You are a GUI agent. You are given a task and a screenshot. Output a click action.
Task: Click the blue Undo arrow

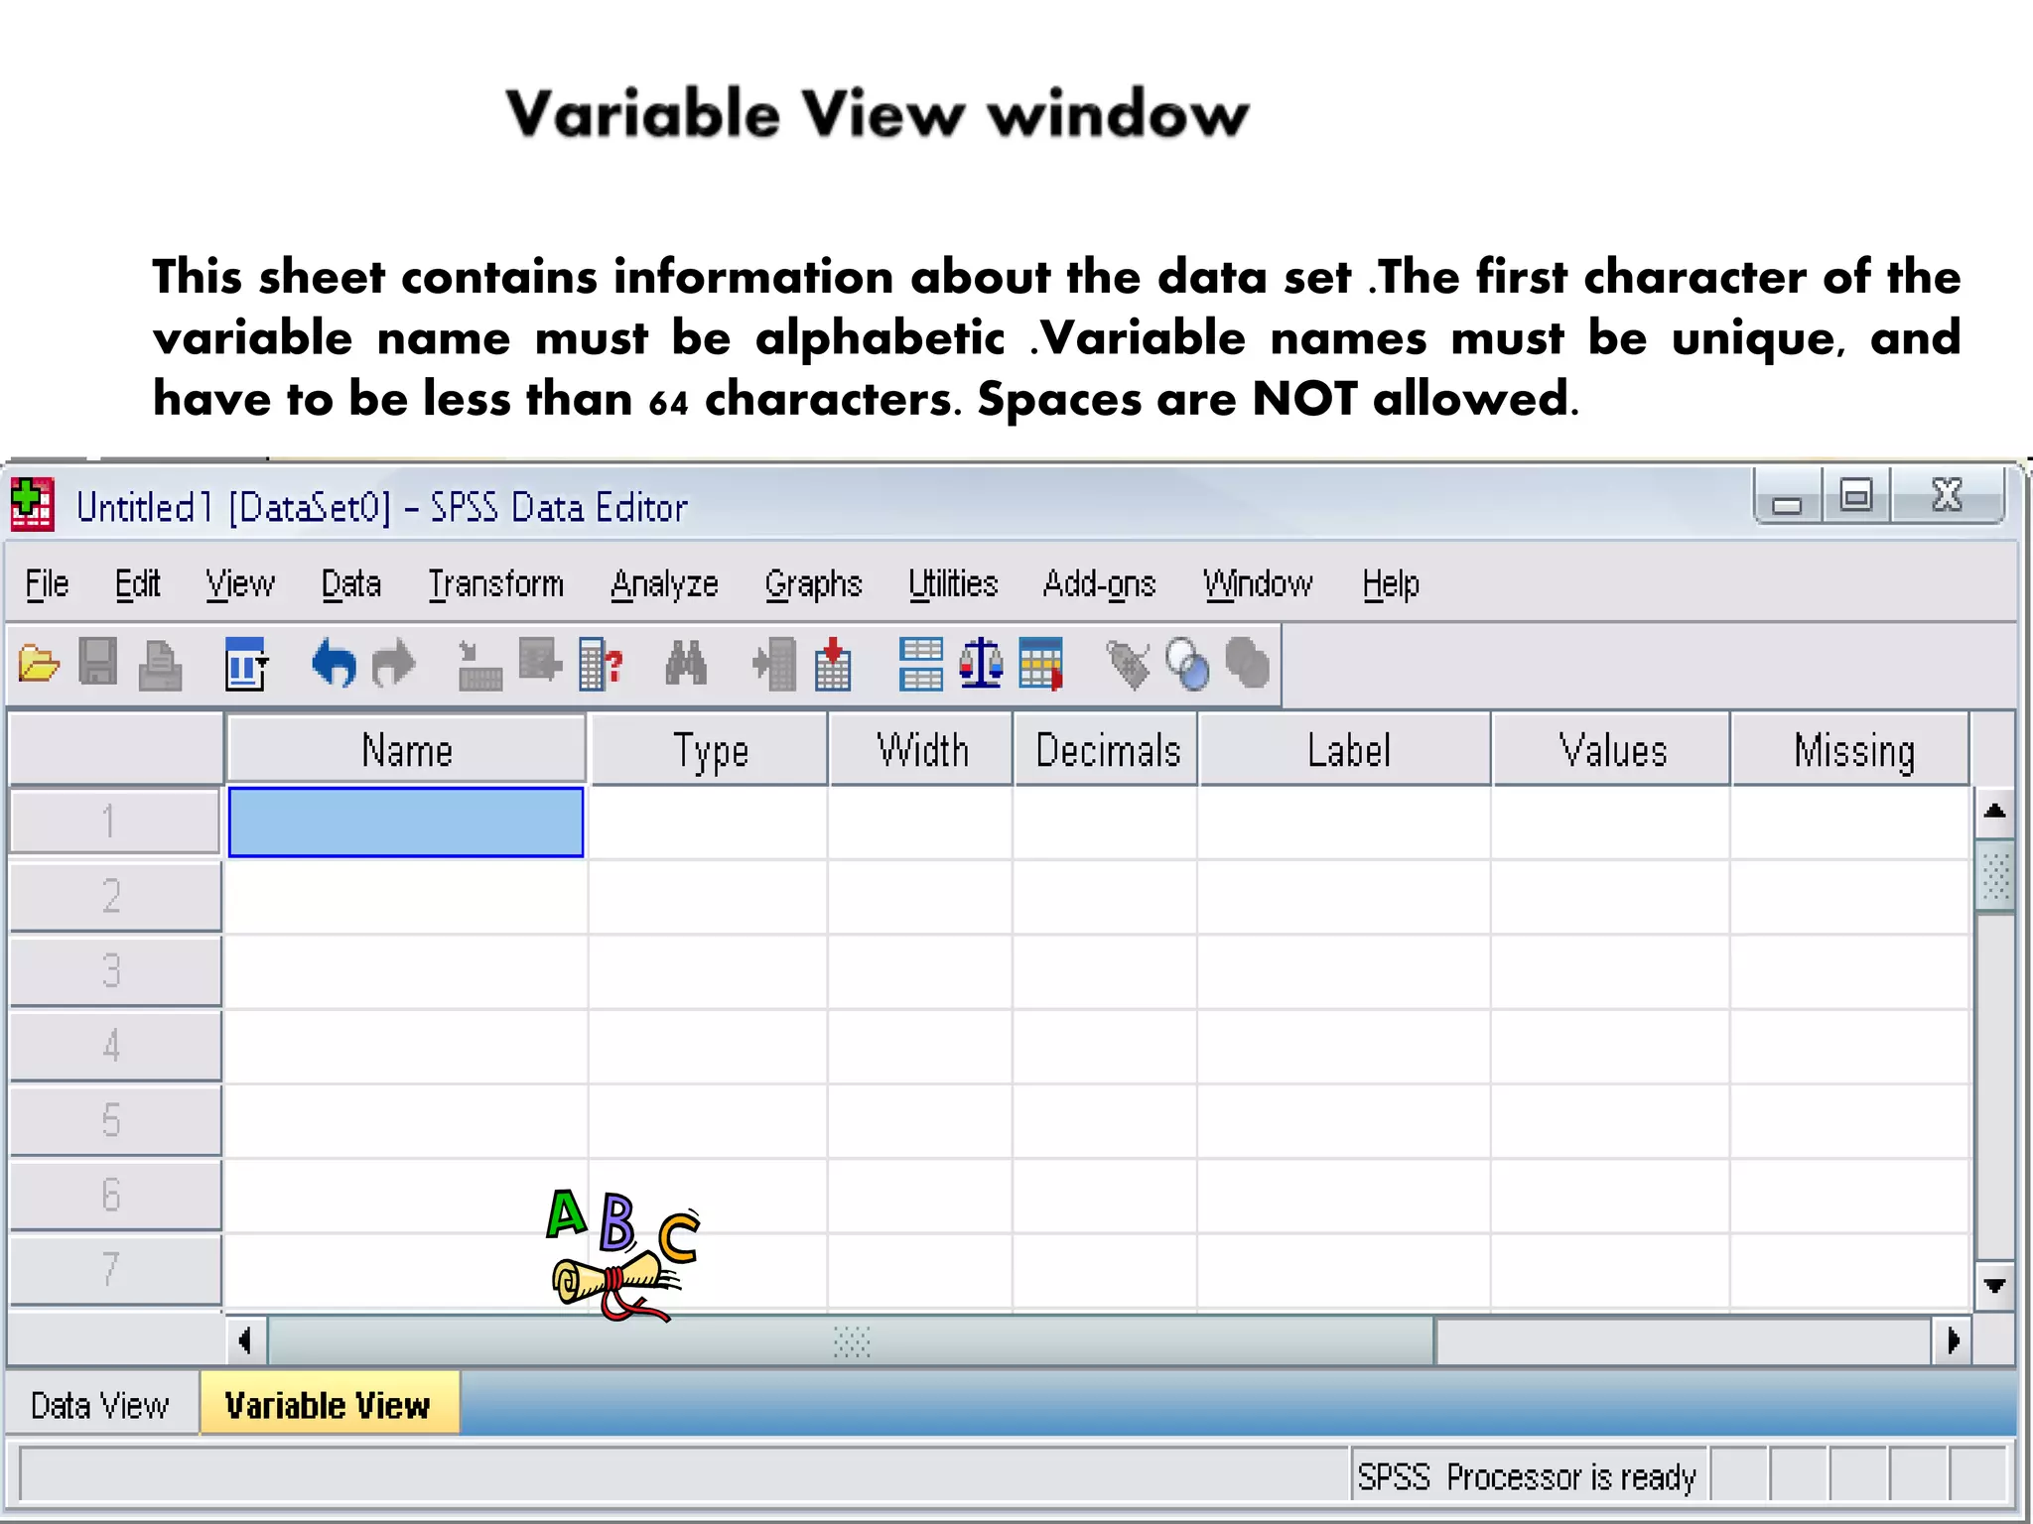pyautogui.click(x=335, y=663)
